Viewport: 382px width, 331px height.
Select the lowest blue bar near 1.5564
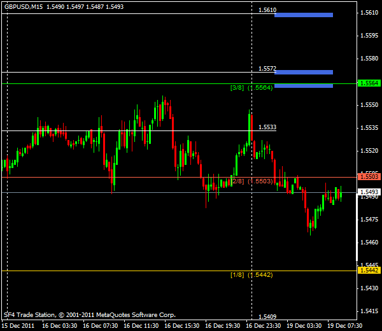(304, 85)
